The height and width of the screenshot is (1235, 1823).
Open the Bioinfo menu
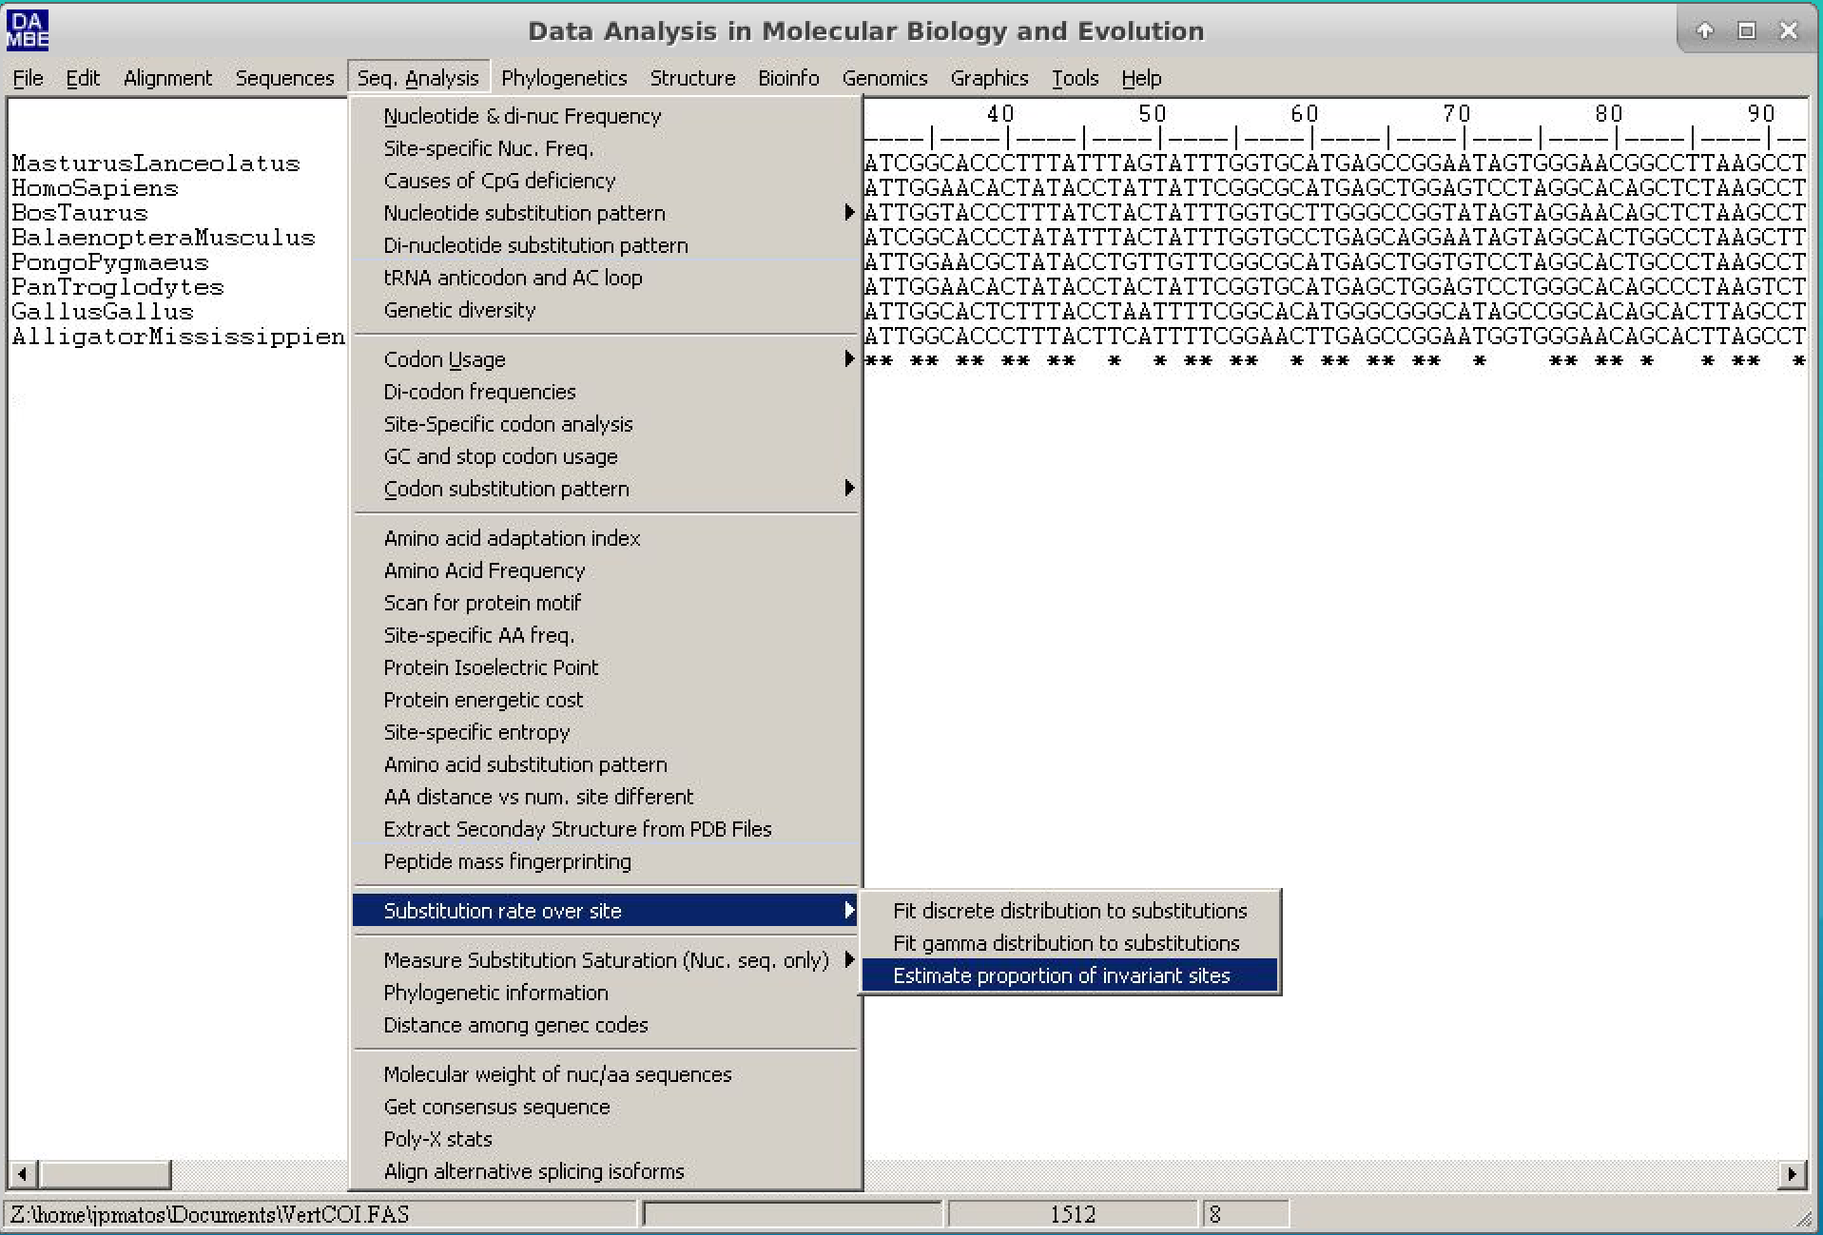(x=788, y=78)
